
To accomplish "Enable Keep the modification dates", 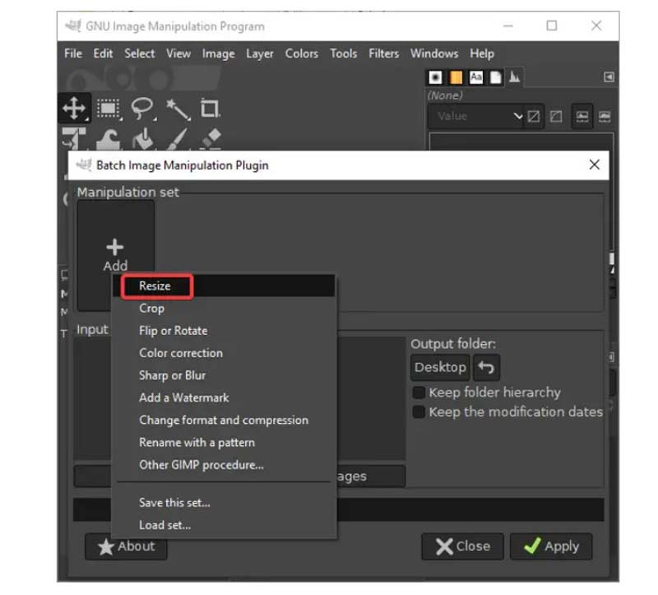I will 419,412.
